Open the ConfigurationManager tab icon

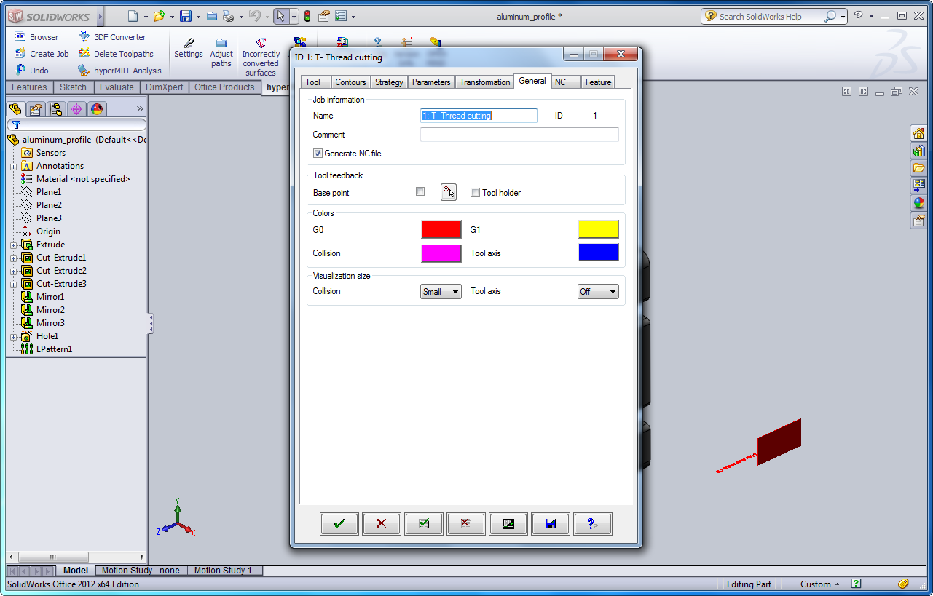click(56, 109)
